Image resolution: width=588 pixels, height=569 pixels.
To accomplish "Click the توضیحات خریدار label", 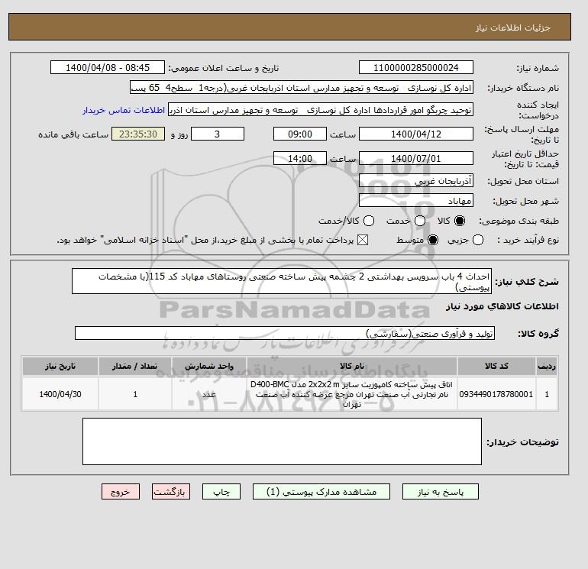I will (523, 442).
